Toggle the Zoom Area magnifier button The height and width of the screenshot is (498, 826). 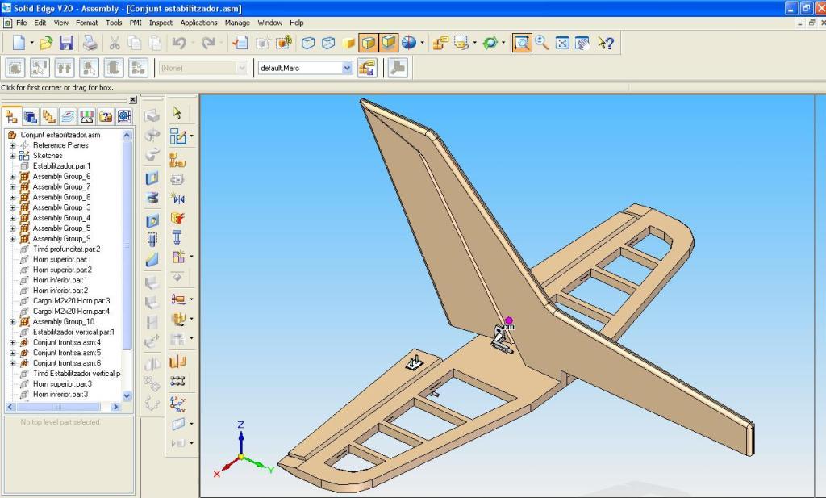522,43
